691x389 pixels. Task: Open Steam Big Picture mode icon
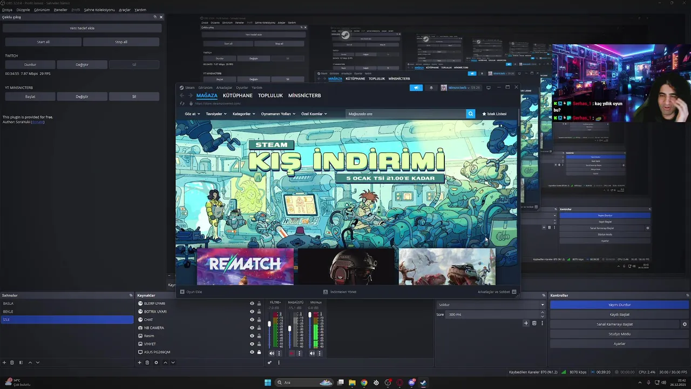tap(489, 88)
